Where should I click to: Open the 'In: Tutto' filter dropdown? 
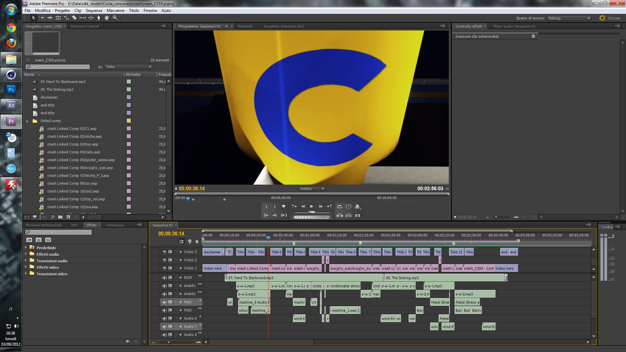[129, 67]
